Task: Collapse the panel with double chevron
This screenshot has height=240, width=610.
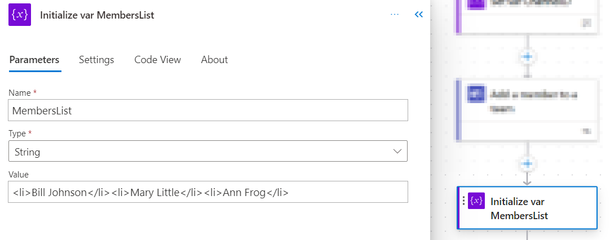Action: pos(418,15)
